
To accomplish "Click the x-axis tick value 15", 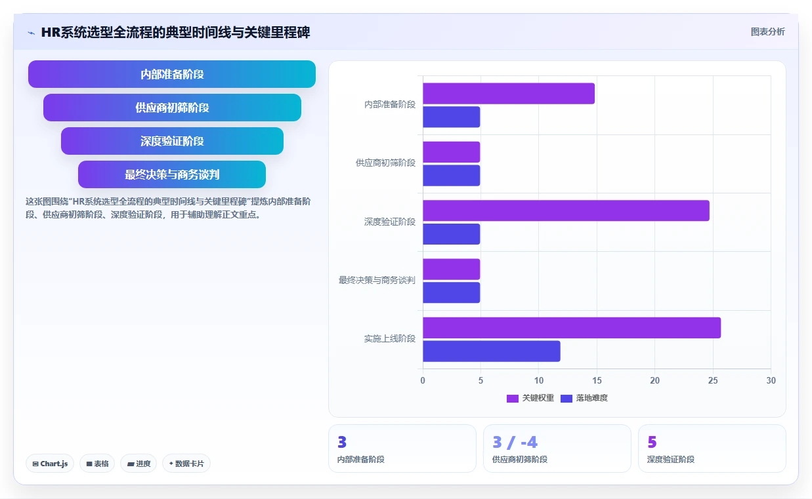I will pos(597,381).
